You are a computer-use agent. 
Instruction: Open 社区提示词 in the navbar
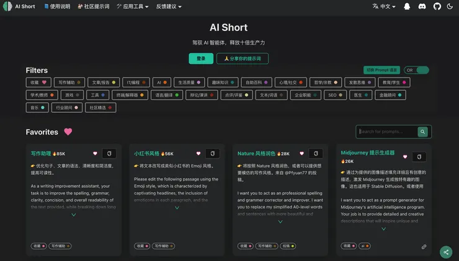pyautogui.click(x=94, y=6)
